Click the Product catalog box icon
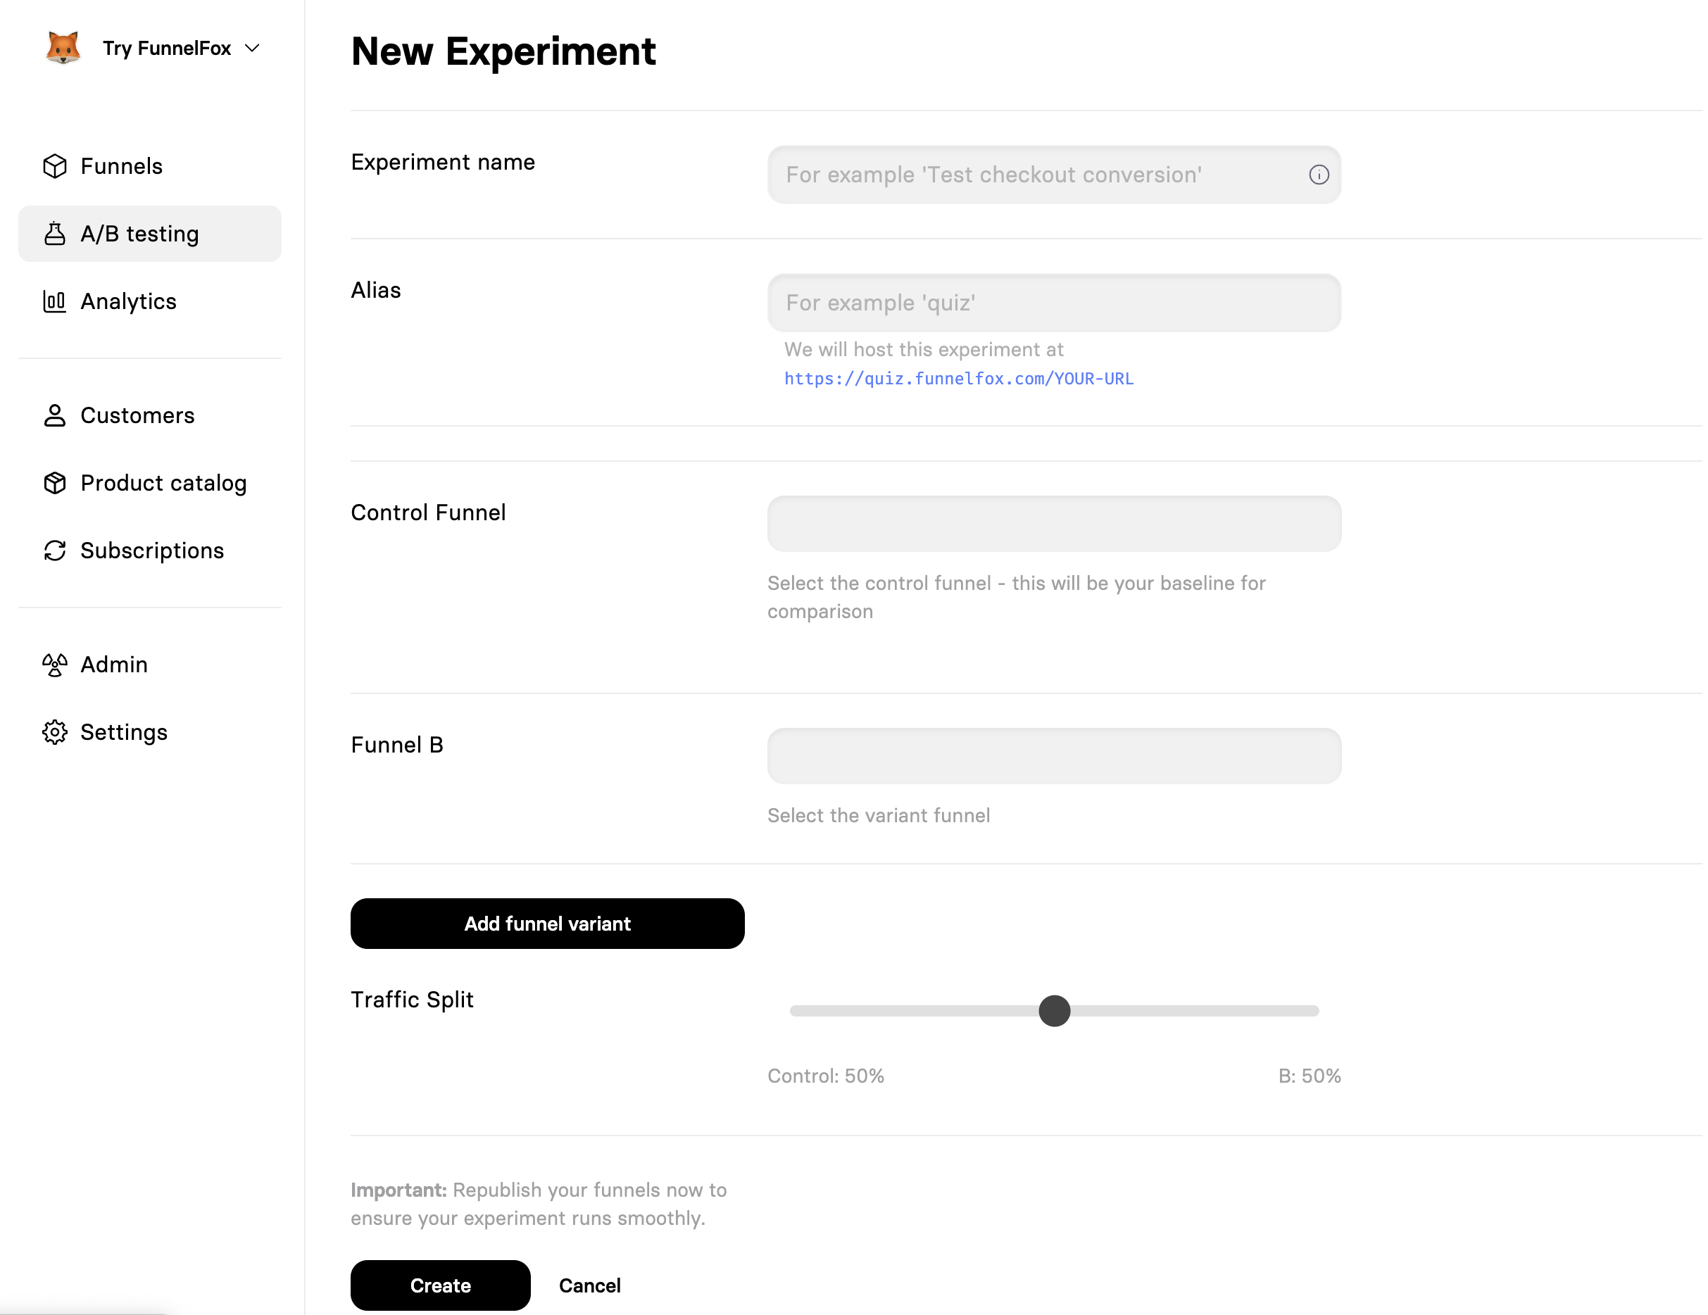Screen dimensions: 1708x1315 coord(55,483)
